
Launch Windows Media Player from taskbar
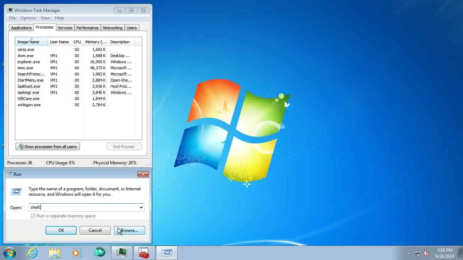click(x=76, y=253)
